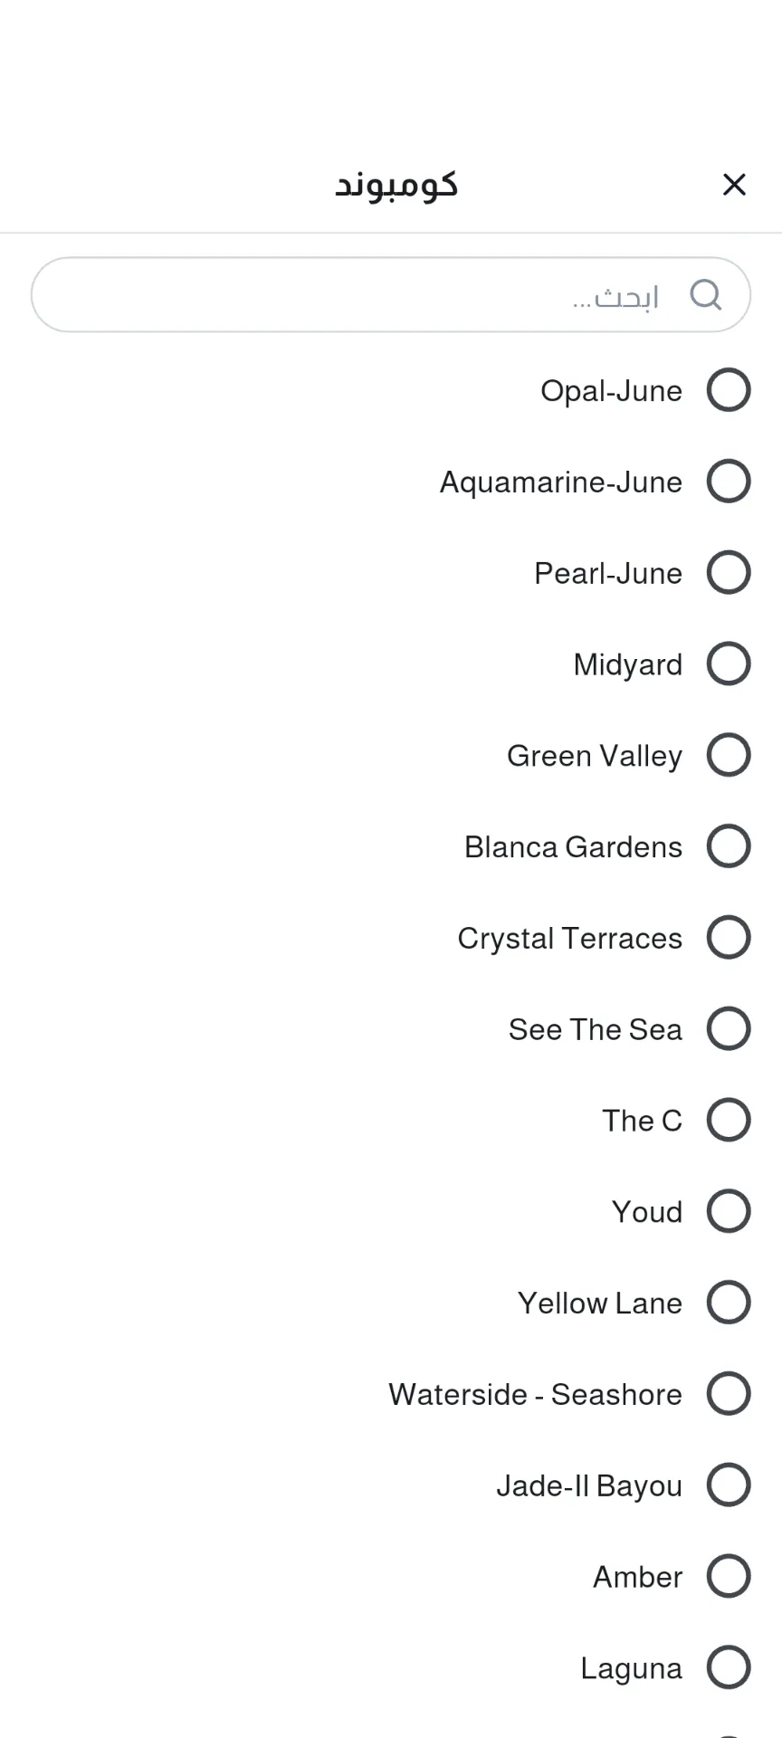Image resolution: width=782 pixels, height=1738 pixels.
Task: Click the Waterside - Seashore label text
Action: 535,1395
